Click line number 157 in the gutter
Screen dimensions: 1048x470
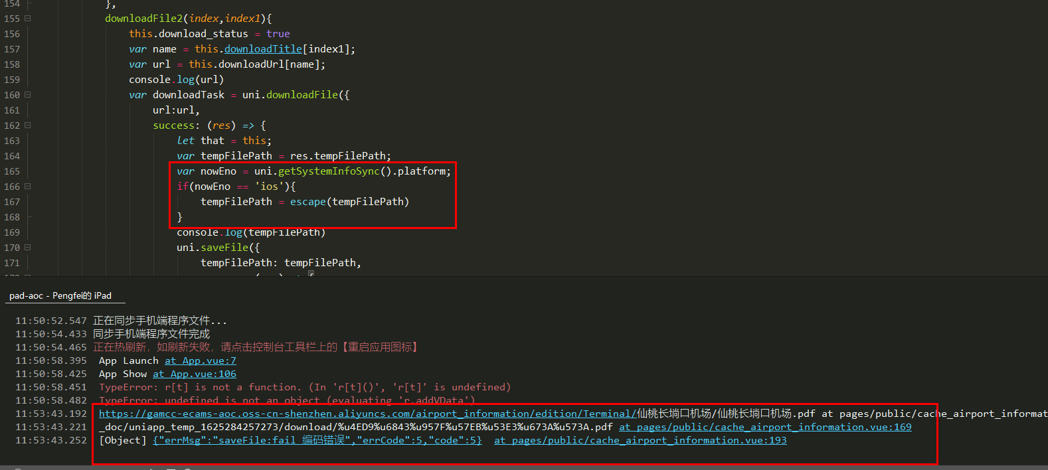tap(12, 49)
